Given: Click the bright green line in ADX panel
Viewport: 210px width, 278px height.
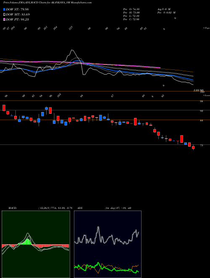Looking at the screenshot, I should click(106, 267).
